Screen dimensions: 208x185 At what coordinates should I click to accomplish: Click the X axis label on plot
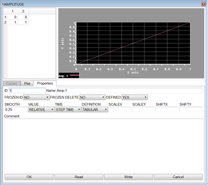(133, 72)
